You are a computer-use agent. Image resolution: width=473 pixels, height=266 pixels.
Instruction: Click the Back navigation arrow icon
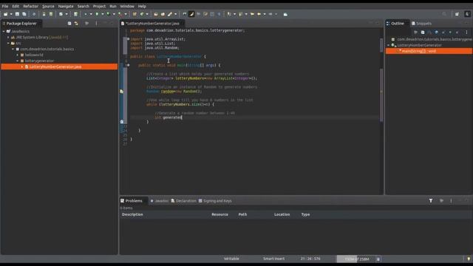tap(259, 14)
